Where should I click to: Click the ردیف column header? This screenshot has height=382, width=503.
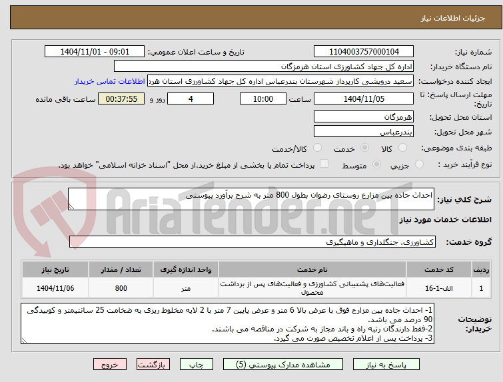click(x=481, y=270)
